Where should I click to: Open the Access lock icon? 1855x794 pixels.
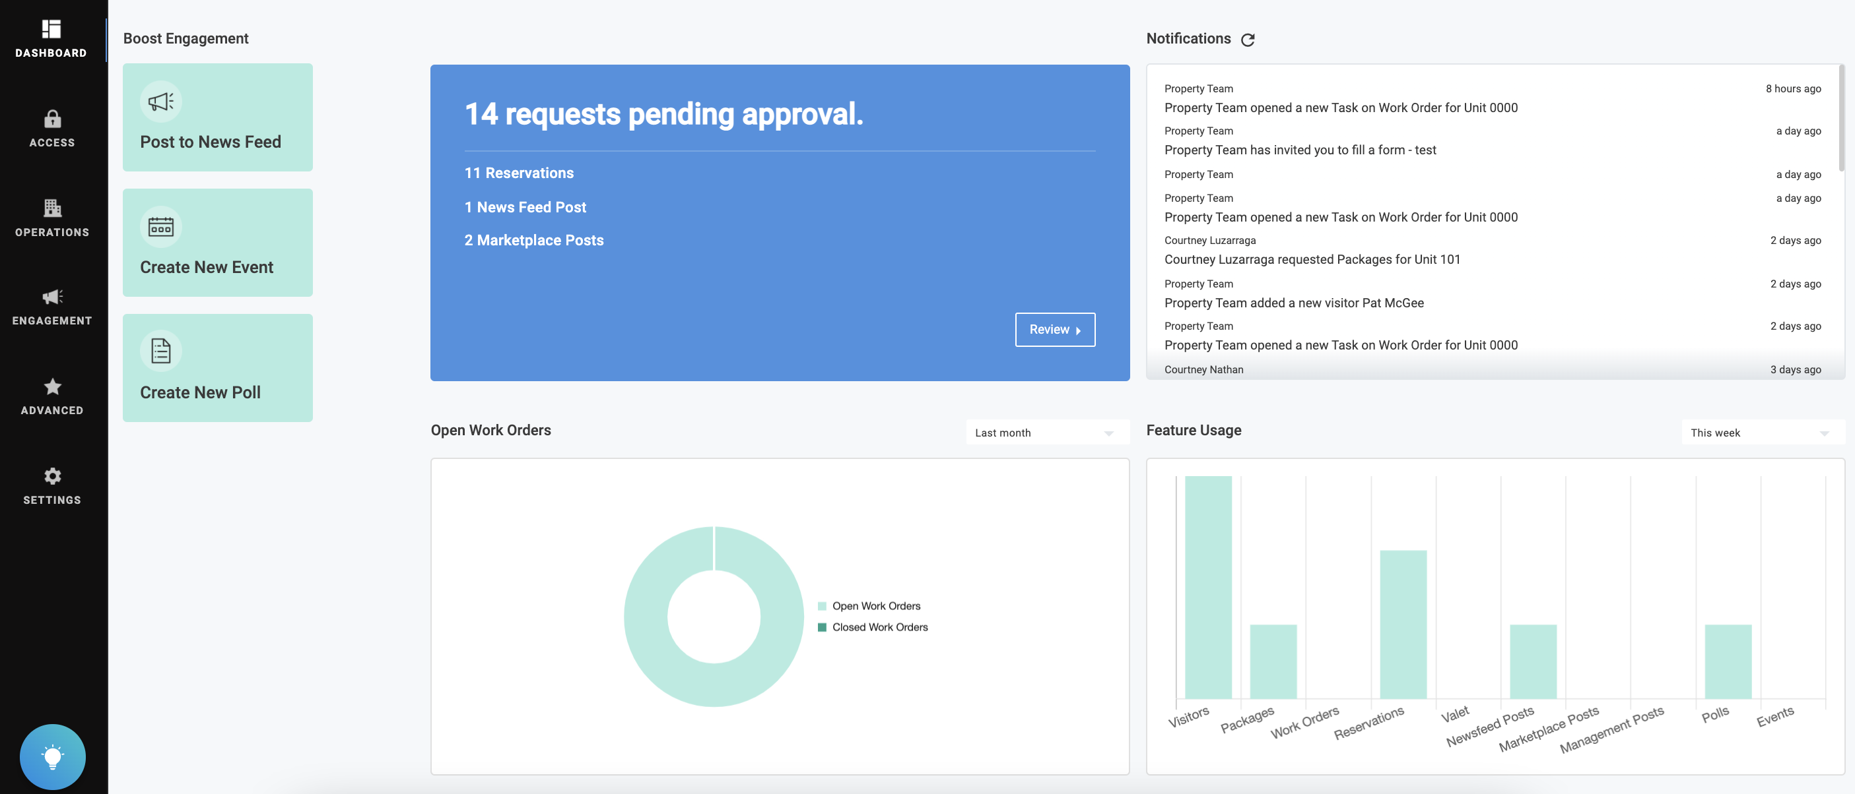pyautogui.click(x=52, y=119)
